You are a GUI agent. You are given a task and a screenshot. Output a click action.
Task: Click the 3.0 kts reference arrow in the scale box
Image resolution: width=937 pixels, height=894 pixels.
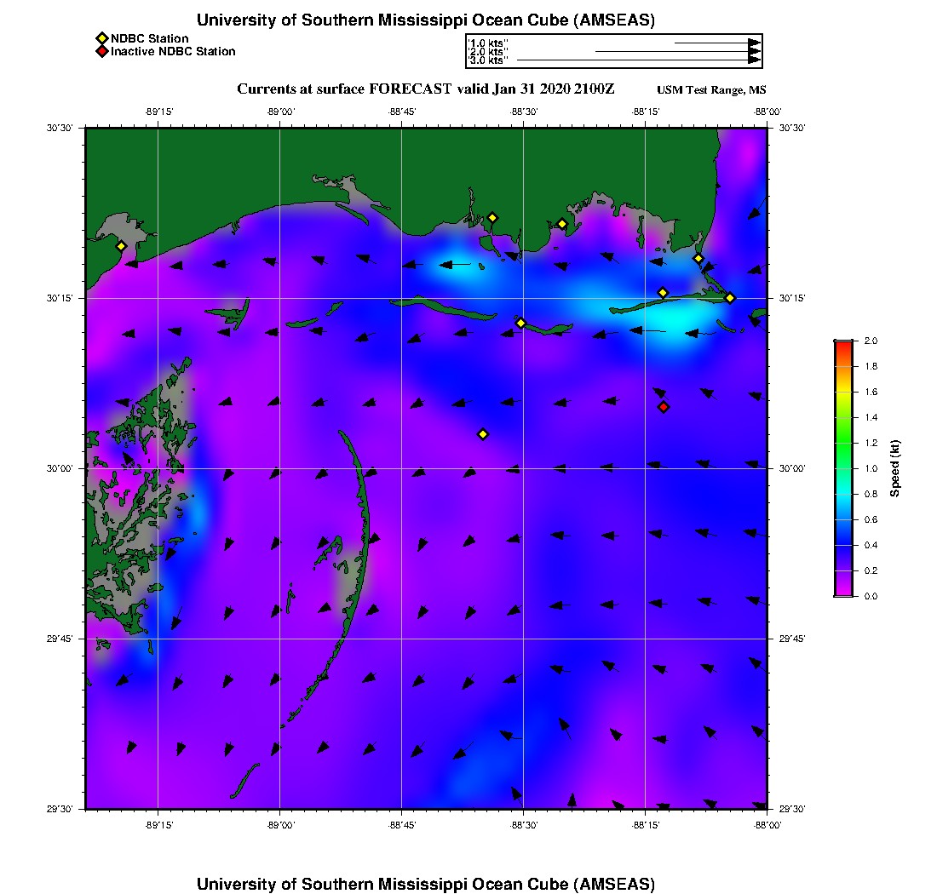pyautogui.click(x=639, y=60)
